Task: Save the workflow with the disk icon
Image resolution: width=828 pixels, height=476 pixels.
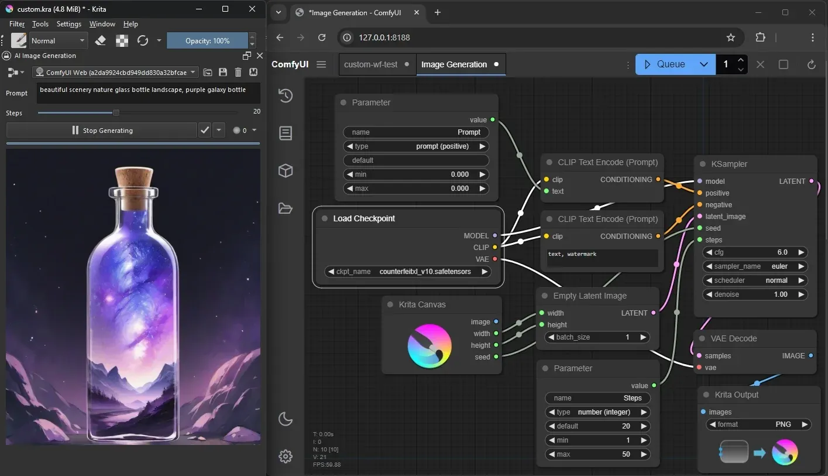Action: click(x=223, y=72)
